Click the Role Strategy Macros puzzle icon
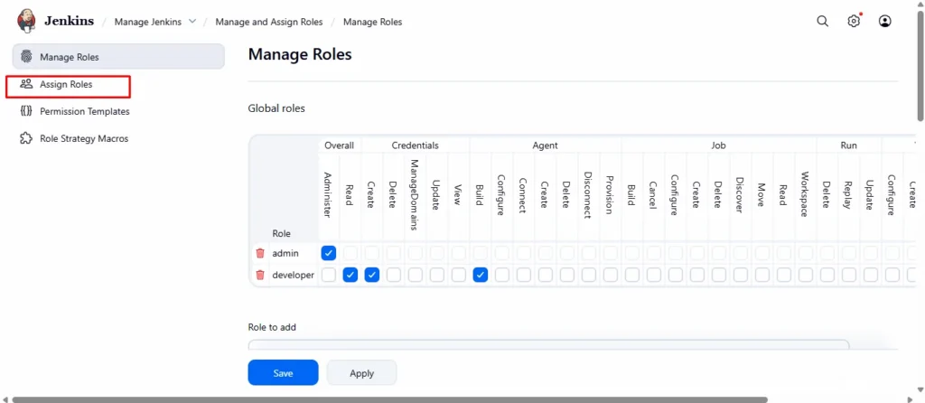The height and width of the screenshot is (403, 925). [26, 139]
